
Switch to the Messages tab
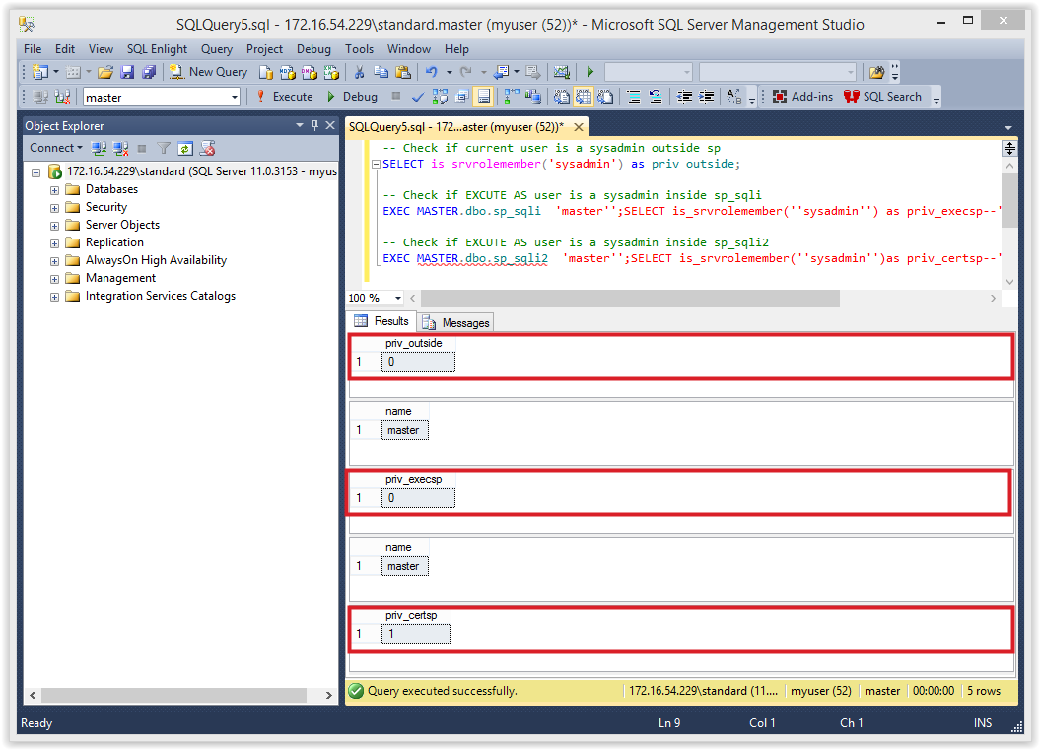[455, 321]
